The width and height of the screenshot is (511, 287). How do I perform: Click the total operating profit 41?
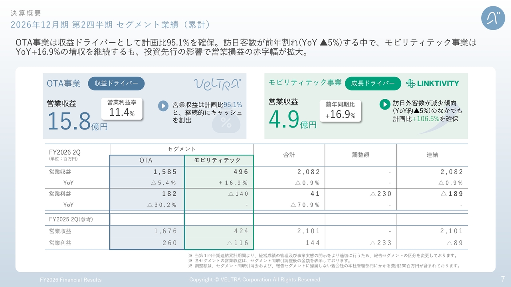click(x=315, y=194)
